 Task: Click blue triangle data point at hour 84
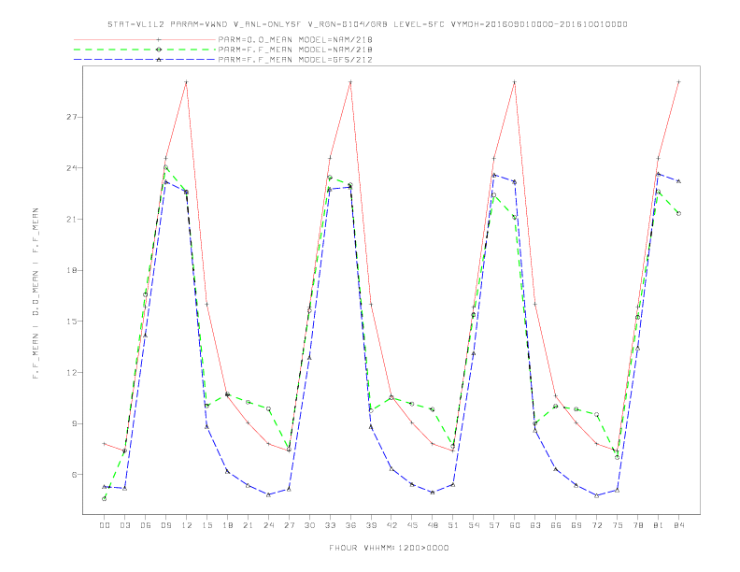[x=678, y=181]
